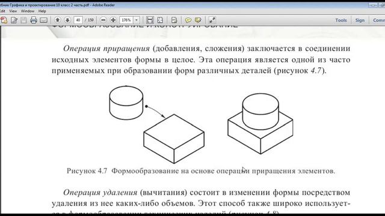Click the figure caption 'Рисунок 4.7'

point(87,171)
